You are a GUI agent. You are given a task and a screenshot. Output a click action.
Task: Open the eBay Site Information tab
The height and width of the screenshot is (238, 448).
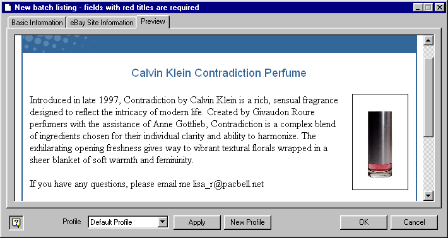[102, 23]
